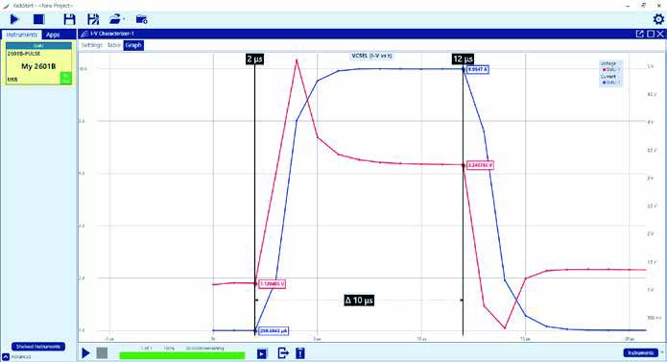667x362 pixels.
Task: Click the Shelved Instruments button
Action: 38,347
